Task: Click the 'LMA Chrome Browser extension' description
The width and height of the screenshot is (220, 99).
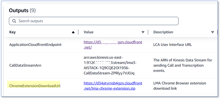Action: [180, 86]
